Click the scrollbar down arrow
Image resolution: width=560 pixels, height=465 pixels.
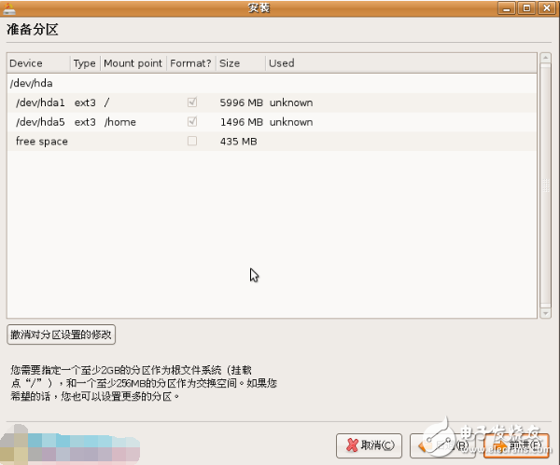coord(545,313)
